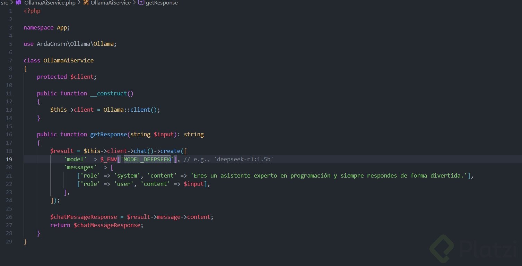
Task: Click line number 5 in the gutter
Action: coord(11,44)
